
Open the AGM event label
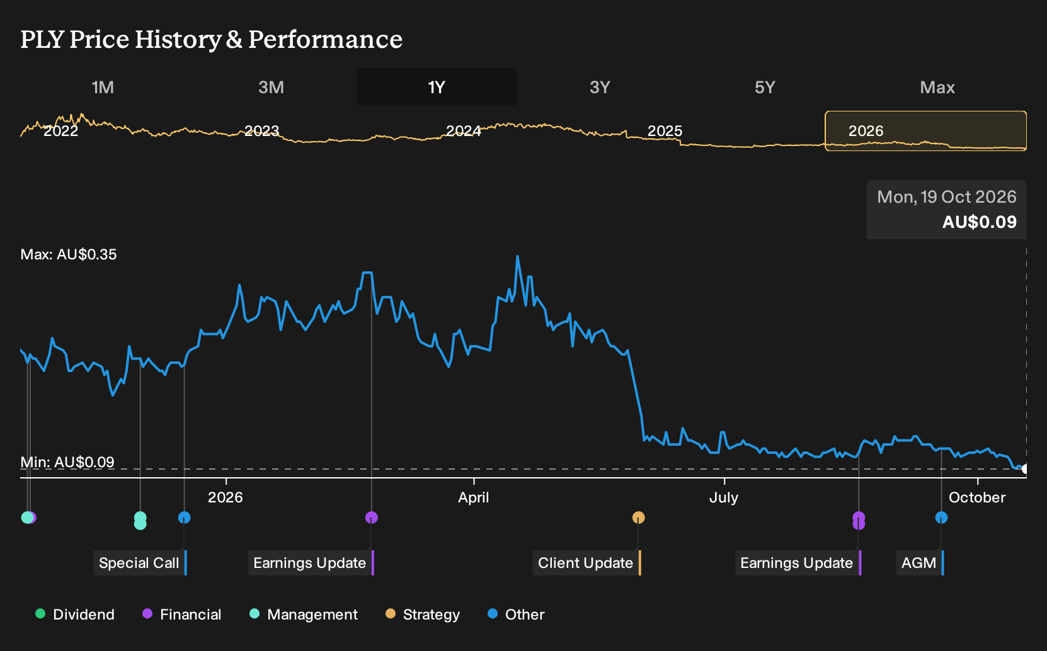point(920,563)
